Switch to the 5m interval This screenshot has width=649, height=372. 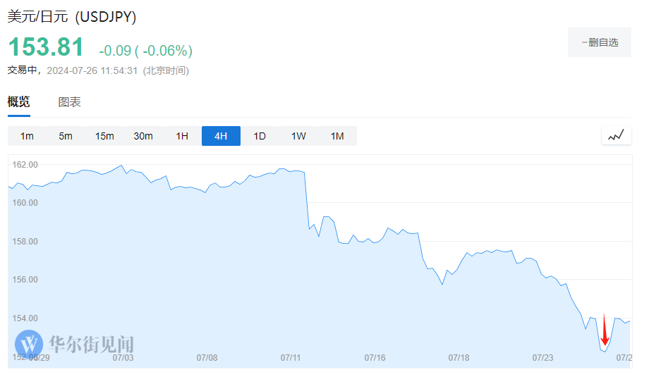tap(66, 136)
